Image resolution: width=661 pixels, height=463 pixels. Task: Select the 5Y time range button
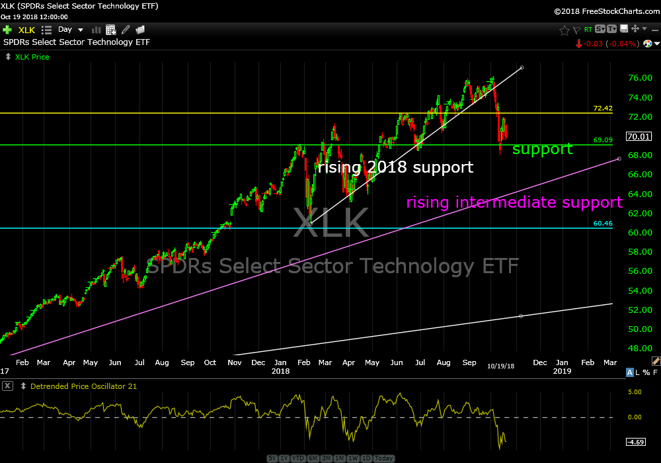pos(273,458)
